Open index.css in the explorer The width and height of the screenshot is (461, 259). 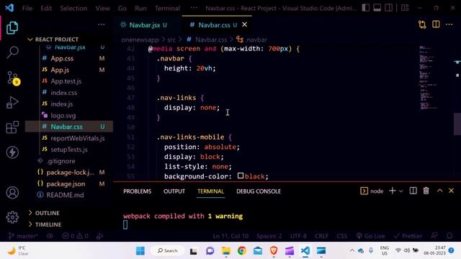point(63,93)
